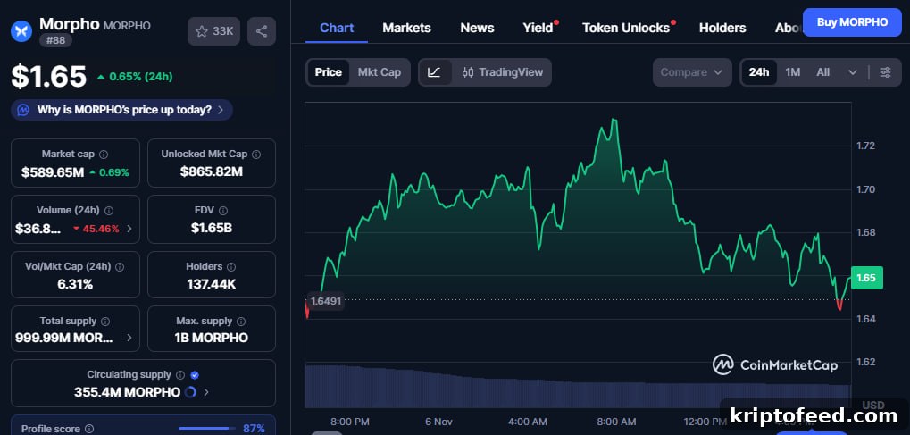Click Unlocked Mkt Cap value $865.82M
Image resolution: width=910 pixels, height=435 pixels.
212,171
